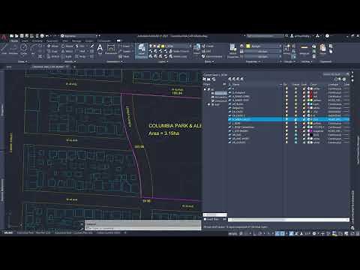Image resolution: width=360 pixels, height=270 pixels.
Task: Sort layers by the Name column header
Action: [235, 85]
